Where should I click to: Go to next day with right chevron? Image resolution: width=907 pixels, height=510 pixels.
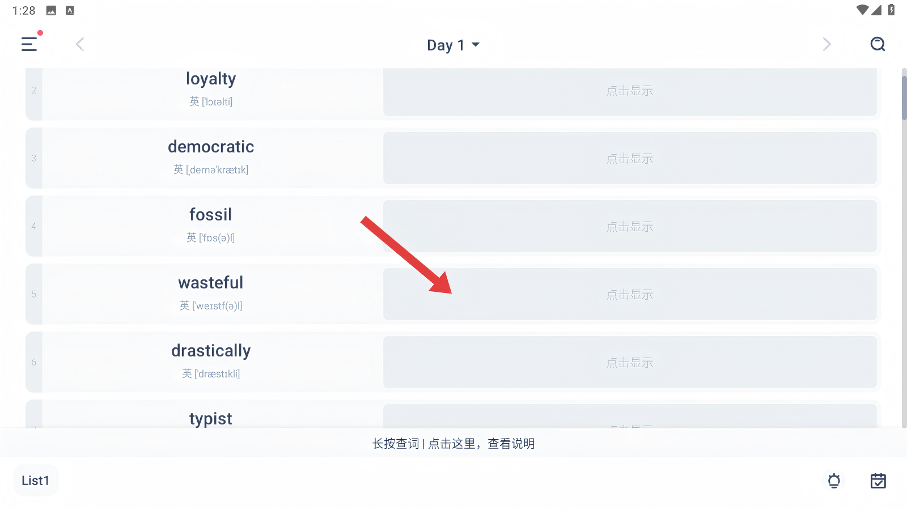(x=827, y=44)
